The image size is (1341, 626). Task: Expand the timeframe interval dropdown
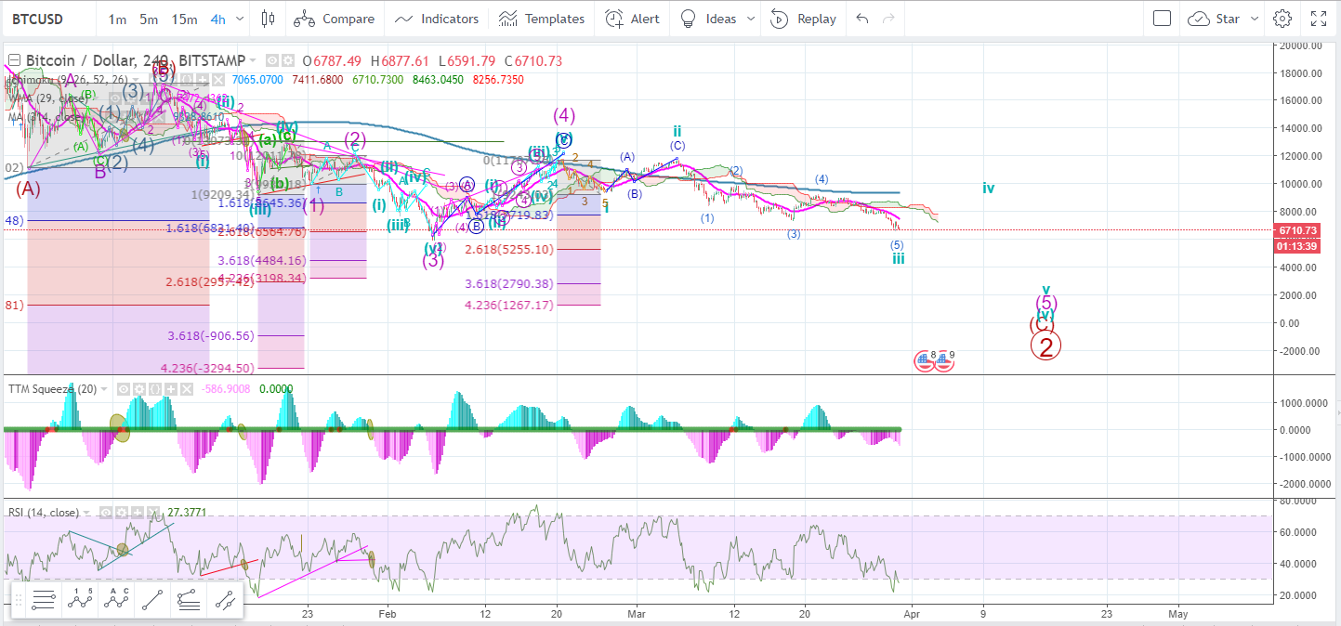click(242, 19)
